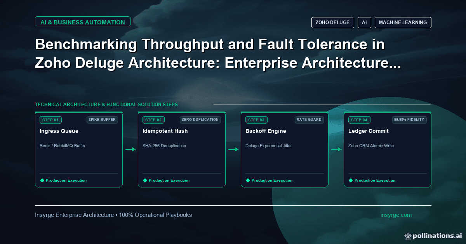Open the Idempotent Hash card title
Screen dimensions: 466x244
click(x=165, y=131)
